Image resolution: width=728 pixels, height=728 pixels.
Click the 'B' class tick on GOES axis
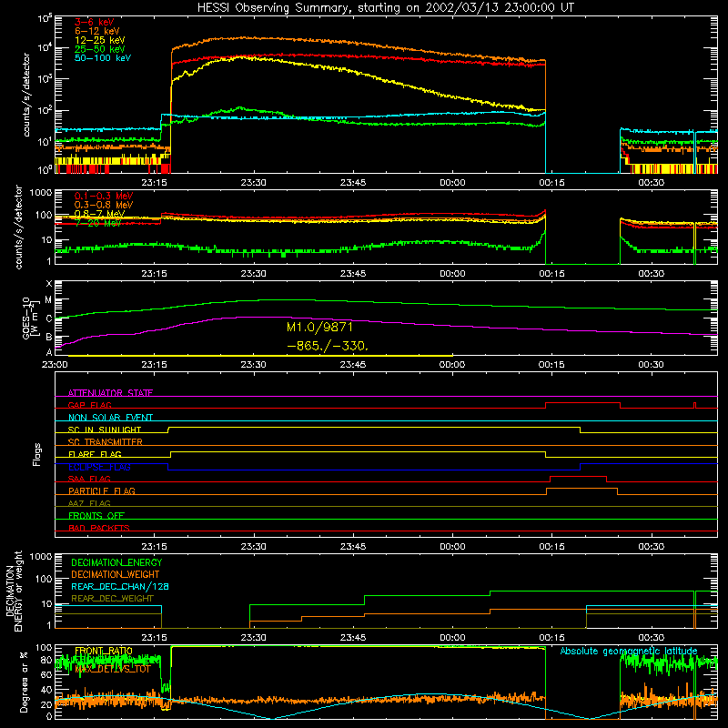click(49, 337)
